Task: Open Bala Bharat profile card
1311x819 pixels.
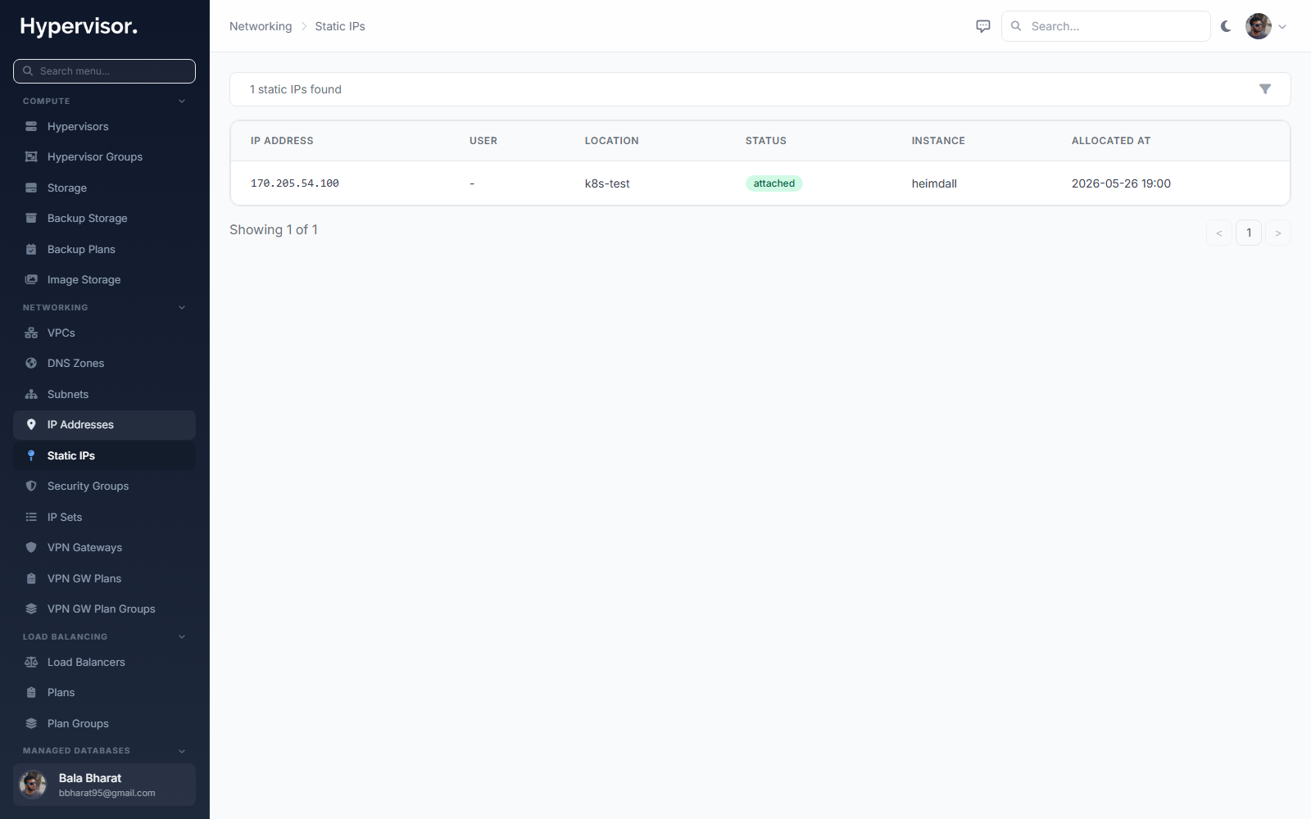Action: 104,785
